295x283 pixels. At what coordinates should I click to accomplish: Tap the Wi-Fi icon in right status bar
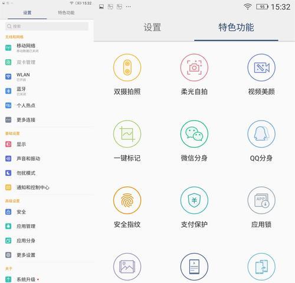(x=248, y=7)
